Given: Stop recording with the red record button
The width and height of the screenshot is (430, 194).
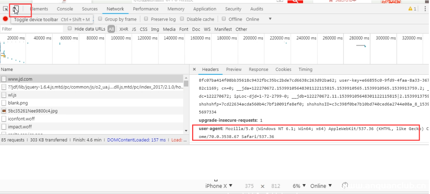Looking at the screenshot, I should (5, 19).
